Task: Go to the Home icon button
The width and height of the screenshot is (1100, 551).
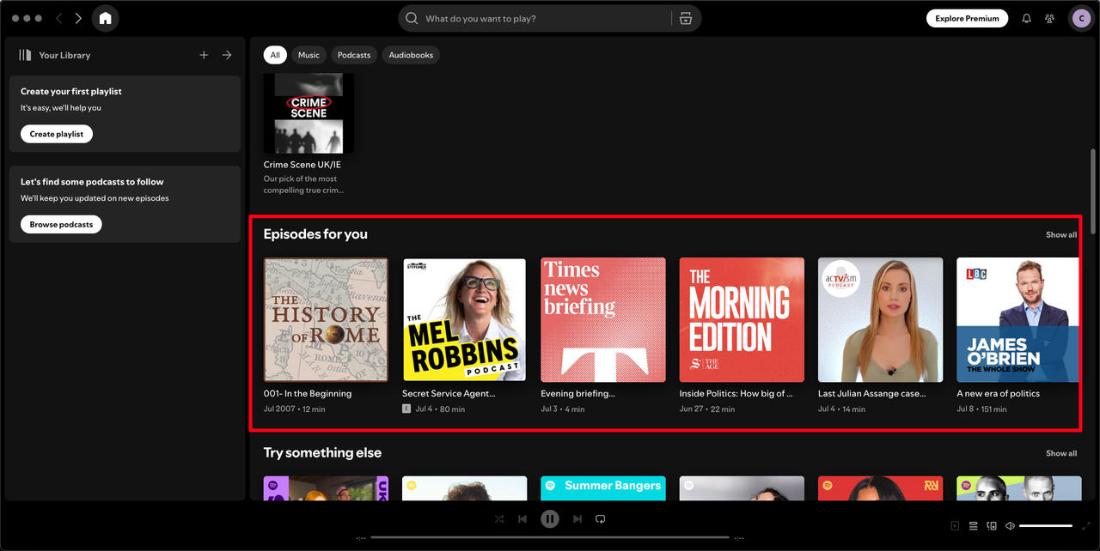Action: tap(105, 18)
